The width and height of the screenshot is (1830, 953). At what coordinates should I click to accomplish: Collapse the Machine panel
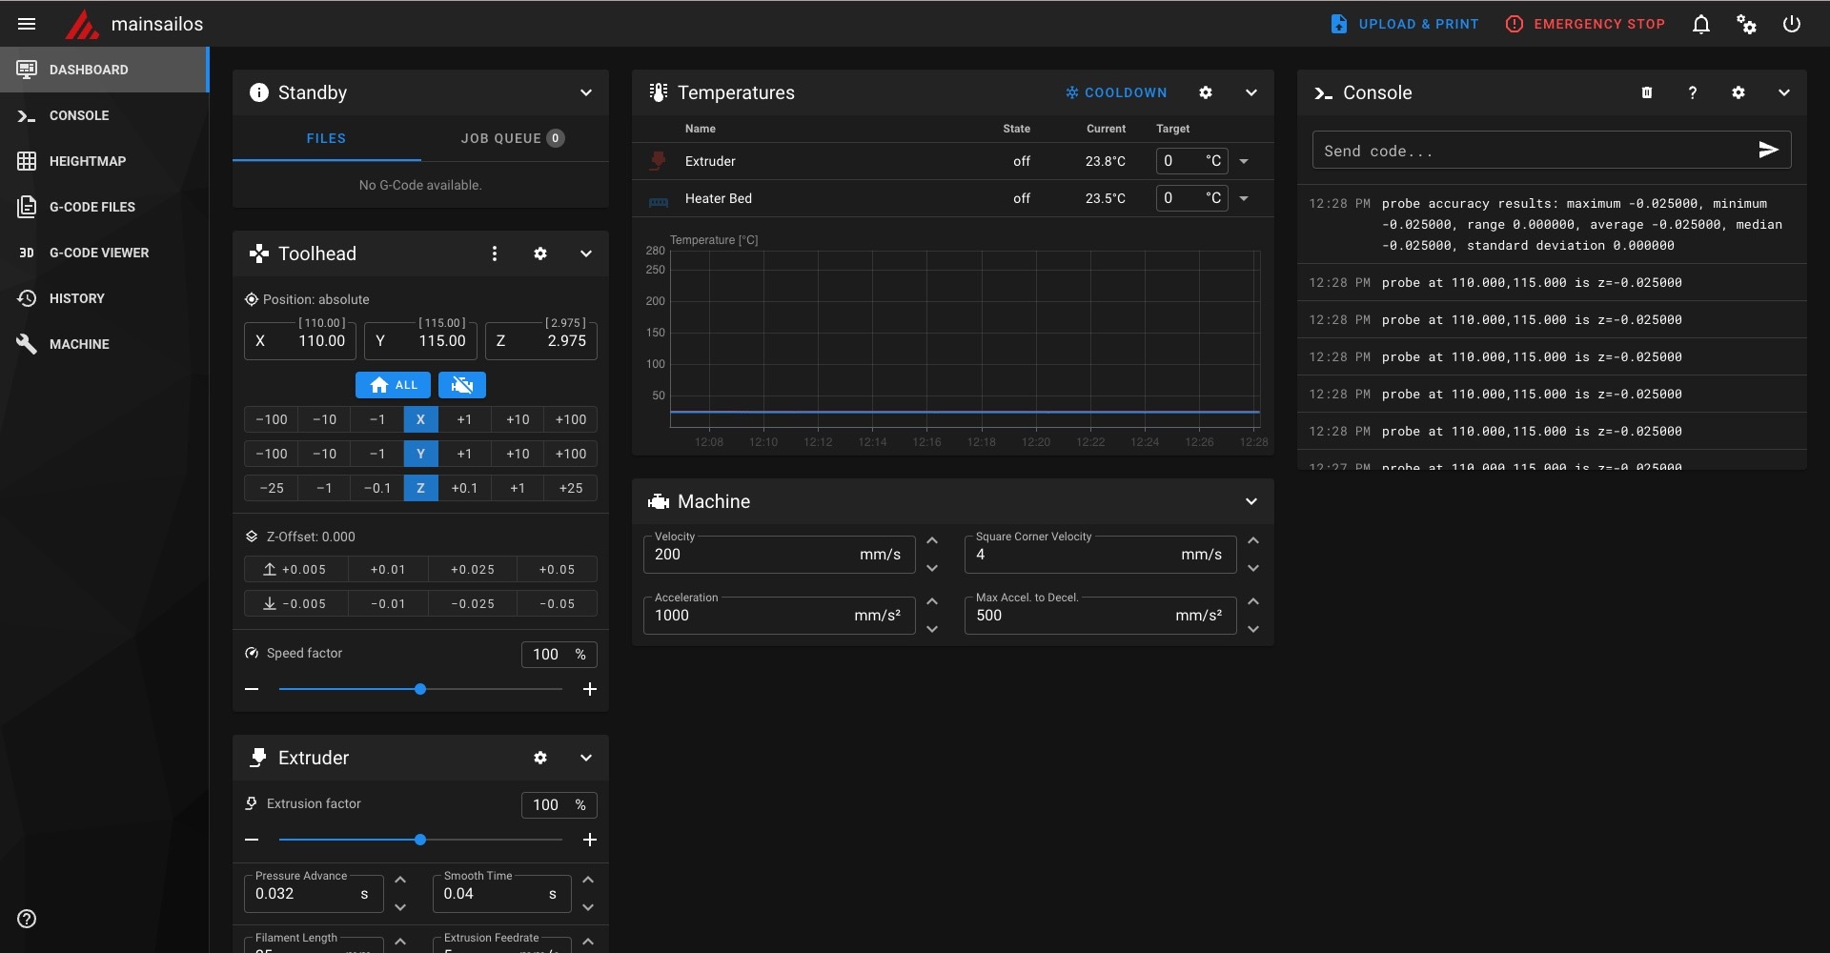pyautogui.click(x=1251, y=501)
